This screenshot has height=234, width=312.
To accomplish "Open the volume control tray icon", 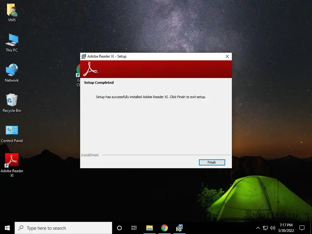I will coord(273,228).
